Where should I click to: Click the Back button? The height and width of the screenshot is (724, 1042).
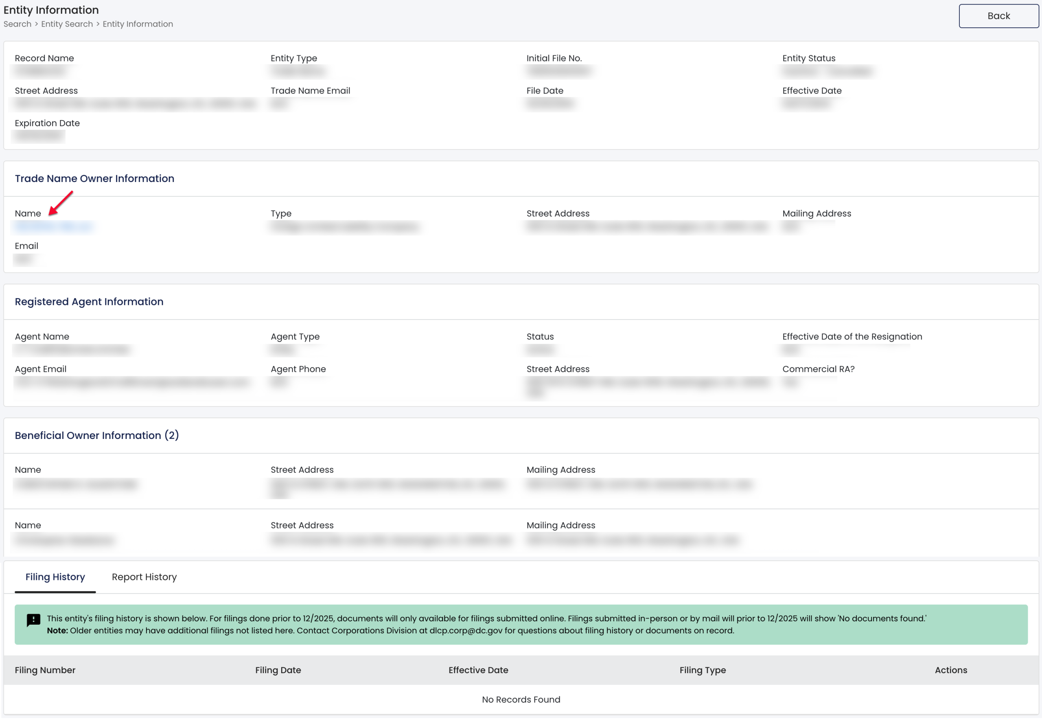point(998,16)
